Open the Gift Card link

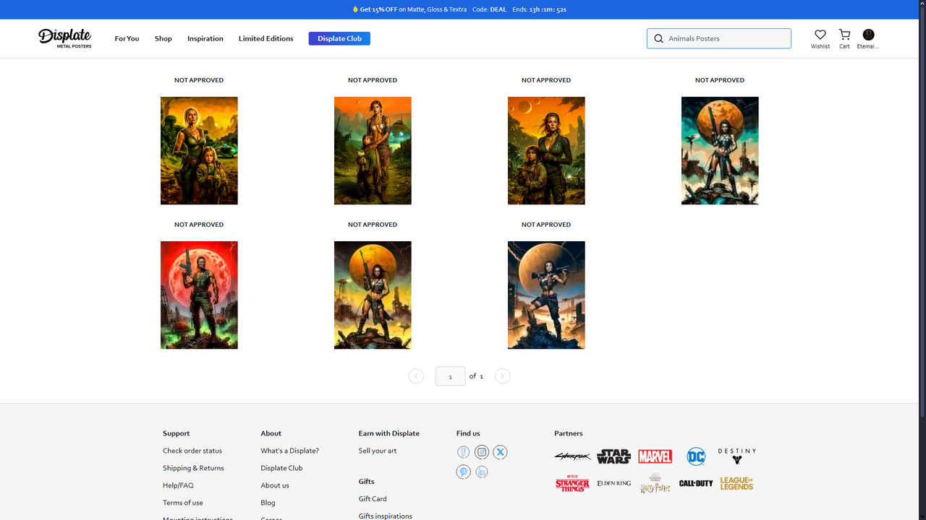click(373, 498)
